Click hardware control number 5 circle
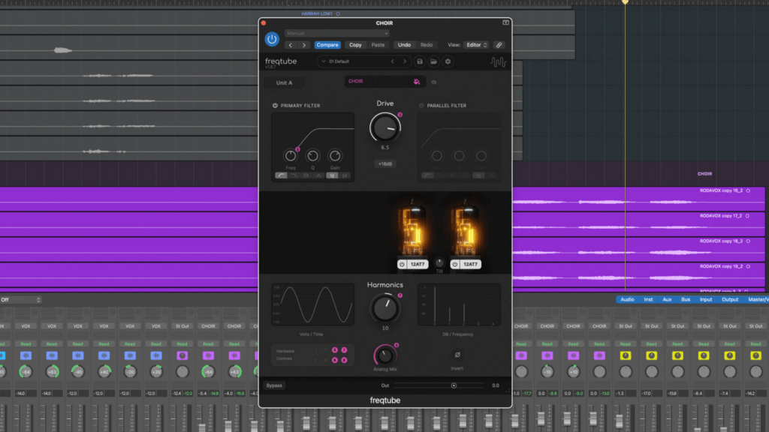 point(335,350)
